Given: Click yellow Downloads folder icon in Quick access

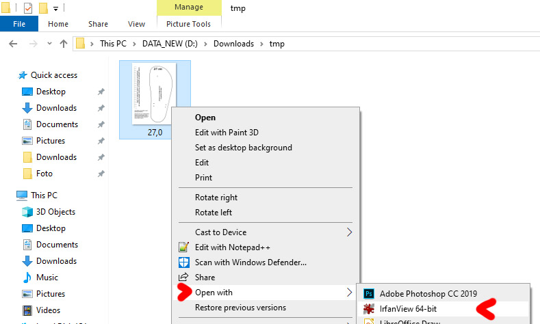Looking at the screenshot, I should [27, 157].
